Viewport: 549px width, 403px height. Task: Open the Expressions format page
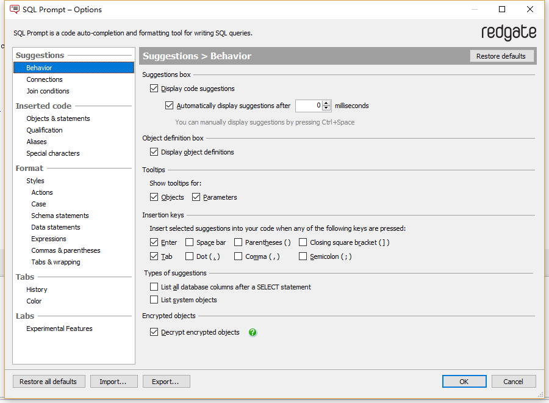point(49,239)
